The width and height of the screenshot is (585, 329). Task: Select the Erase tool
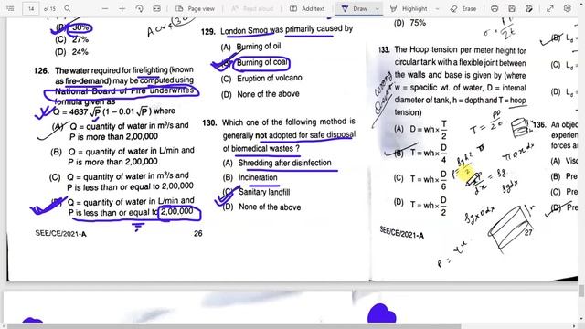pos(463,8)
